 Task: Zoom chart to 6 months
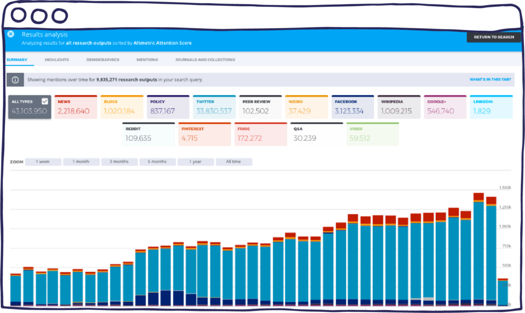coord(157,161)
